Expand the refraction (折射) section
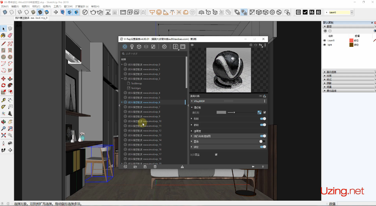The image size is (376, 206). [x=192, y=125]
